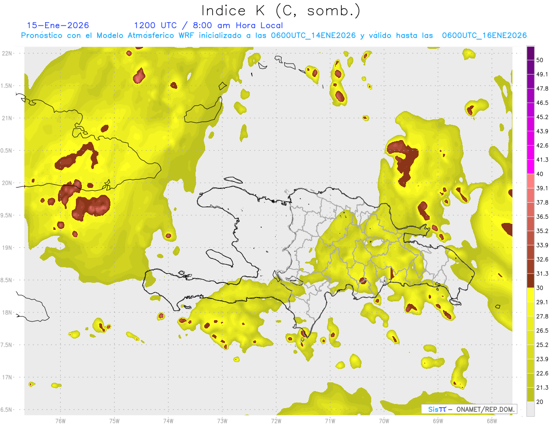Click the 'Indice K (C, somb.)' title
The image size is (552, 427).
(x=281, y=10)
